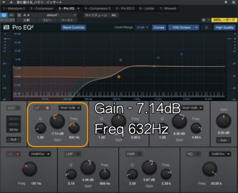Click the HMF Q knob at 2.29
Screen dimensions: 238x193
tap(132, 175)
